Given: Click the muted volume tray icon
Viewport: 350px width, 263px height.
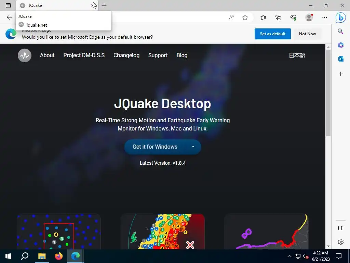Looking at the screenshot, I should point(306,256).
